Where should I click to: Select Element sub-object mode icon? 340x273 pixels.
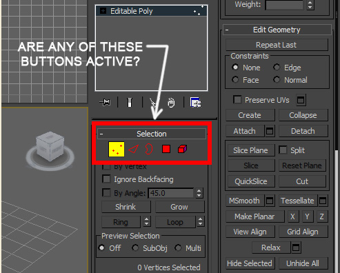pyautogui.click(x=182, y=149)
